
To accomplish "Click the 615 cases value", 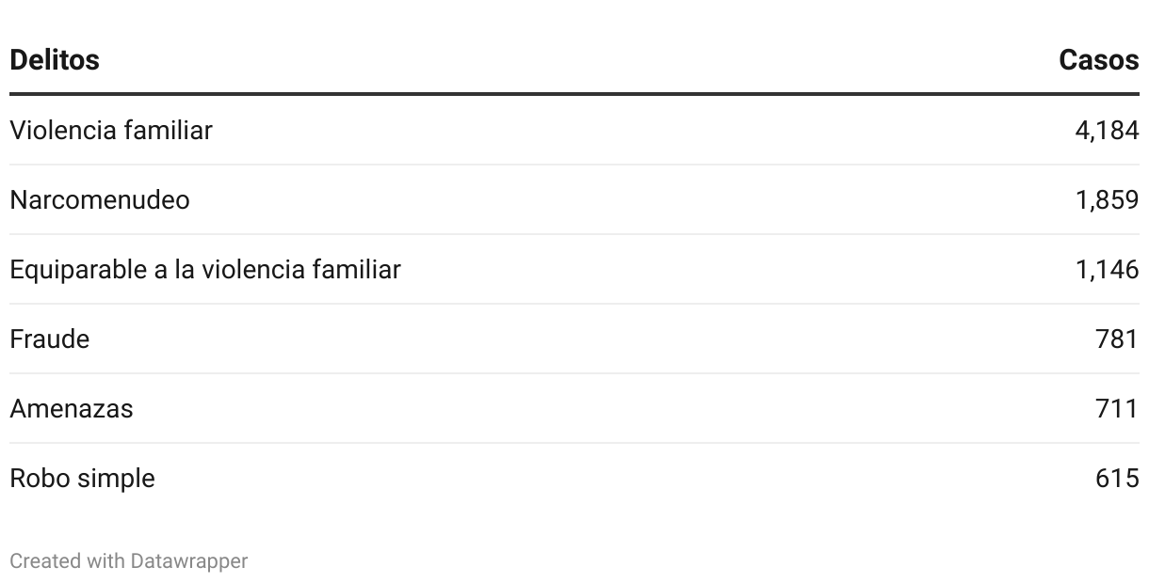I will (x=1117, y=478).
